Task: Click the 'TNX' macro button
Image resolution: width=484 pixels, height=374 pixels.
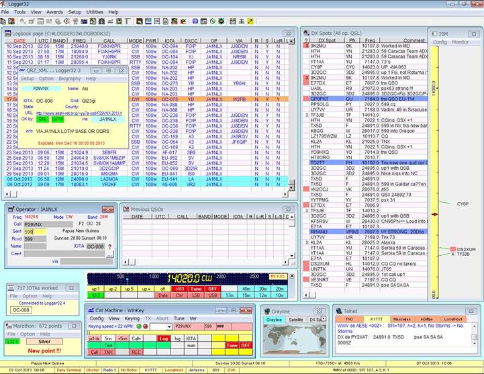Action: (108, 352)
